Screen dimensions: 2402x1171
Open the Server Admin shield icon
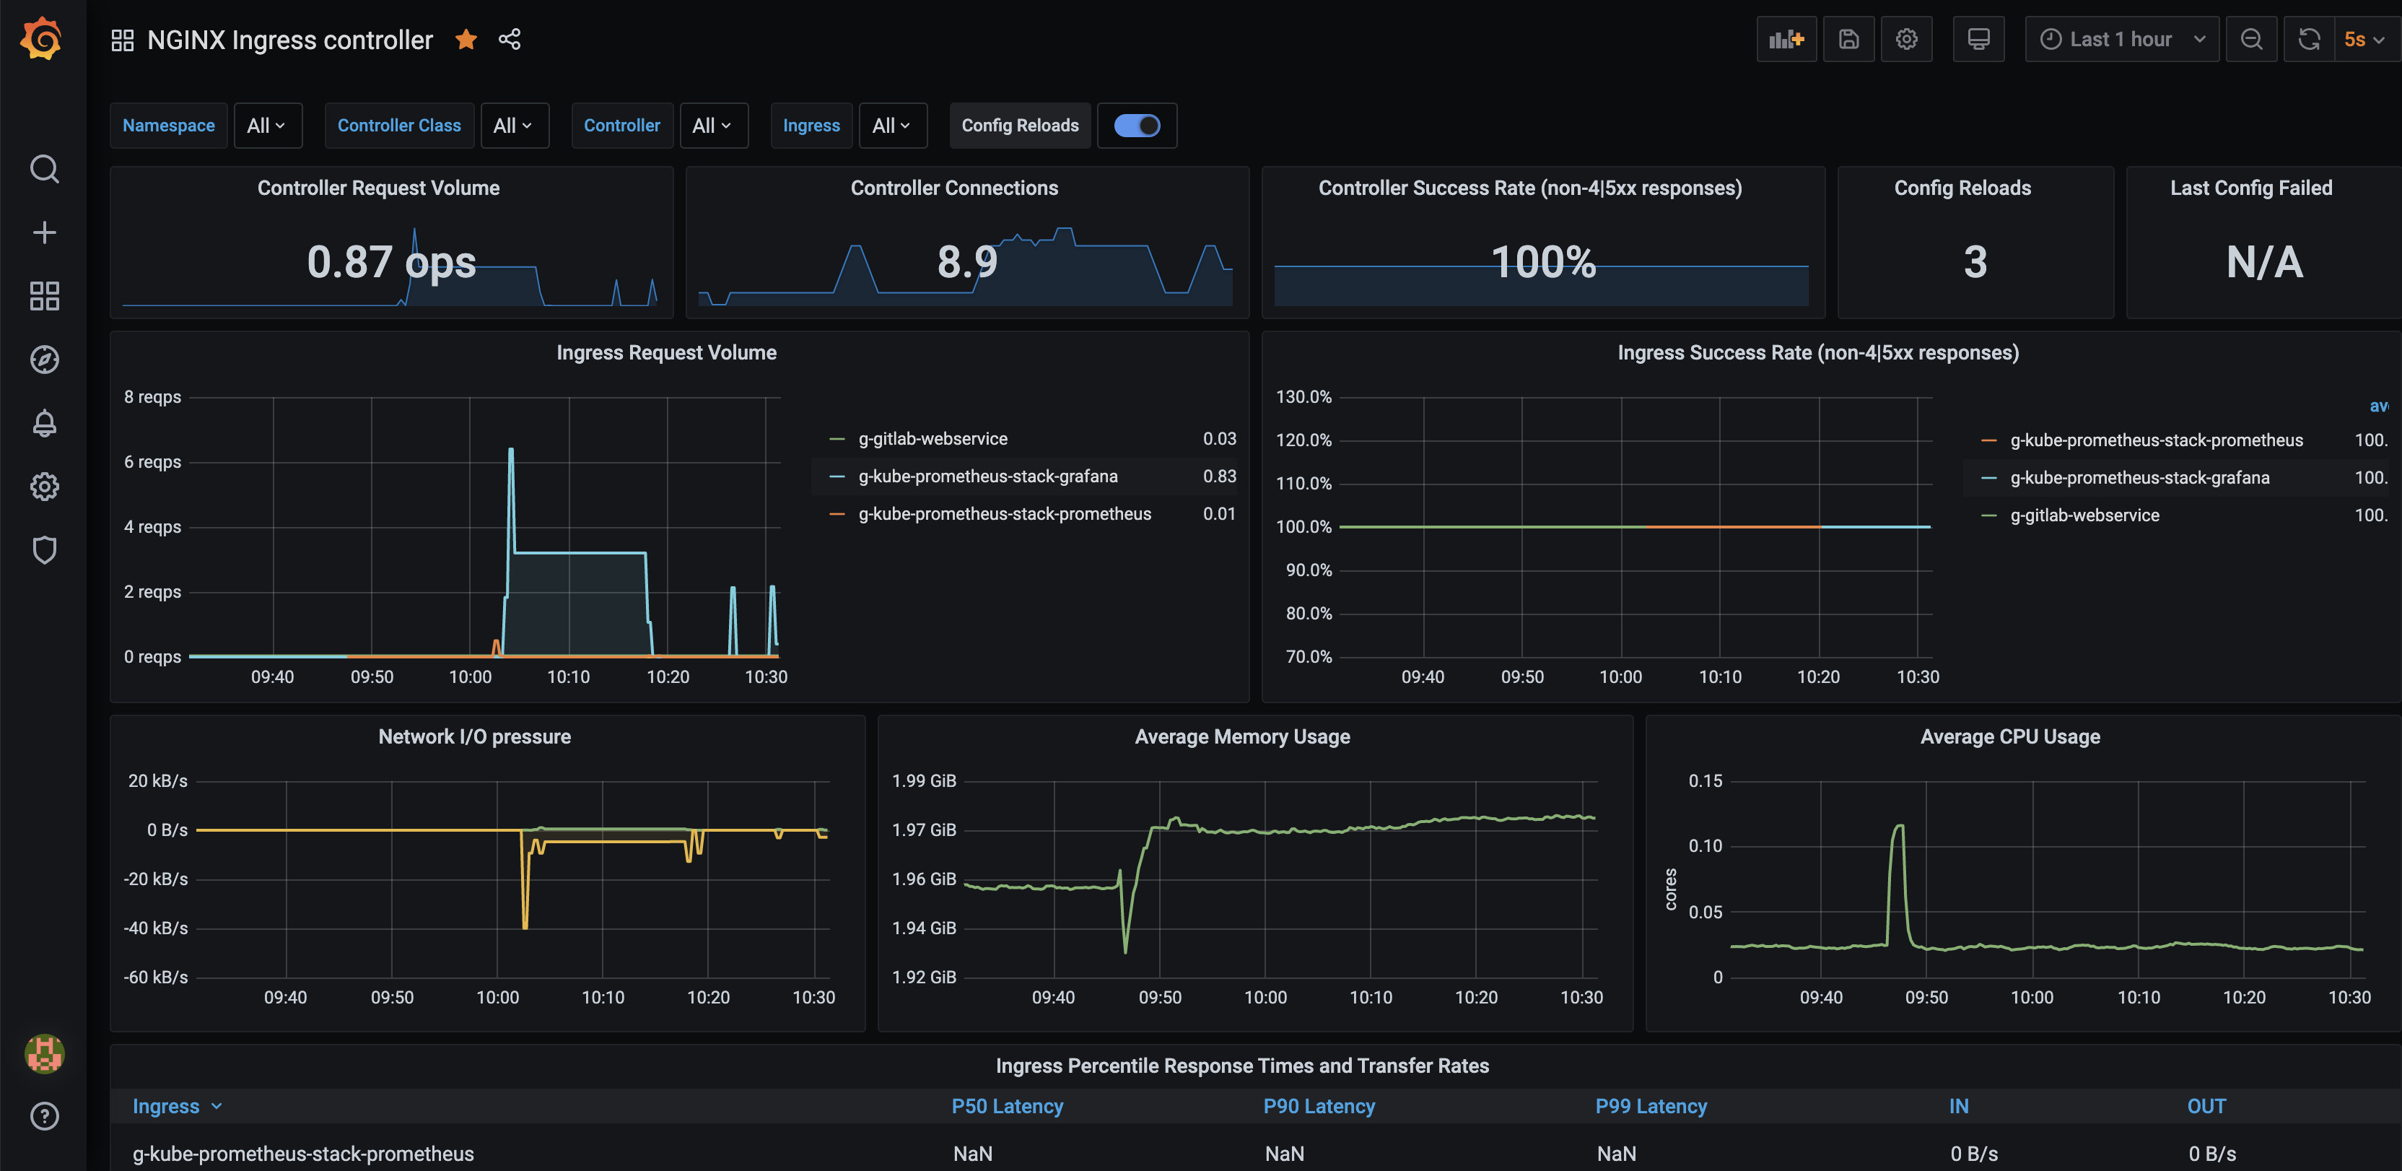click(x=44, y=549)
